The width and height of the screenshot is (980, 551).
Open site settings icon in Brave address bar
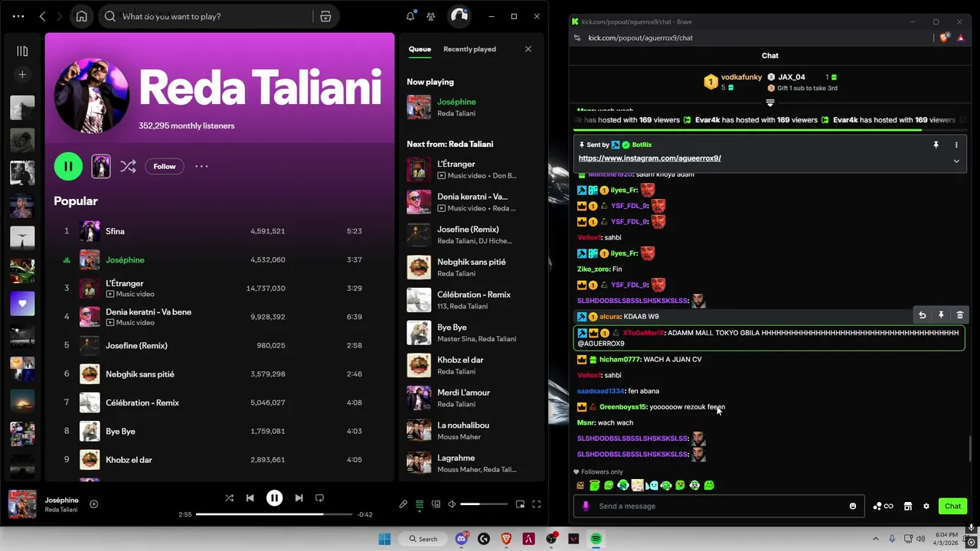coord(577,37)
